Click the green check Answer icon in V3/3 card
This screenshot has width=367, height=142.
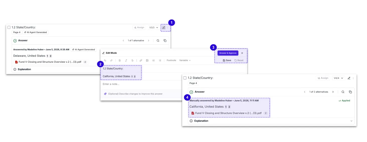pos(15,41)
